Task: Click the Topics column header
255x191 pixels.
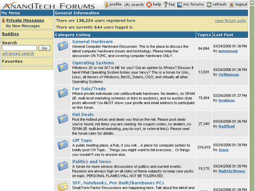Action: (204, 35)
